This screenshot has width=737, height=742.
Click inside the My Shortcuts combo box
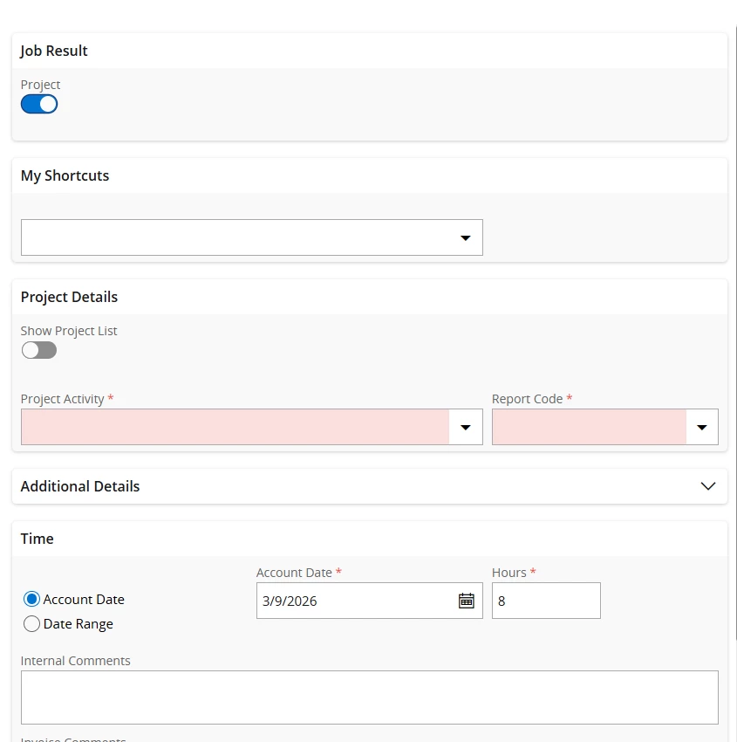235,237
